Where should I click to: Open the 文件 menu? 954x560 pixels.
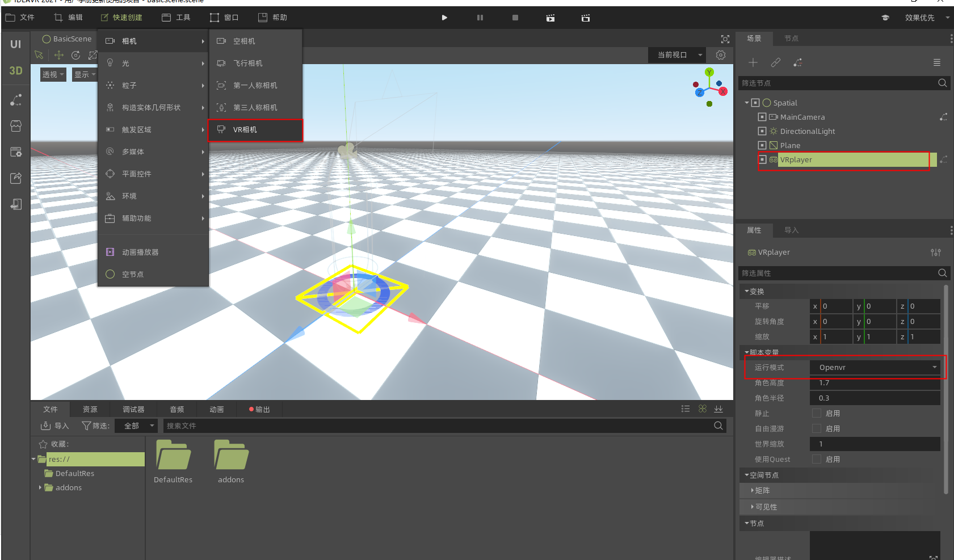tap(20, 18)
